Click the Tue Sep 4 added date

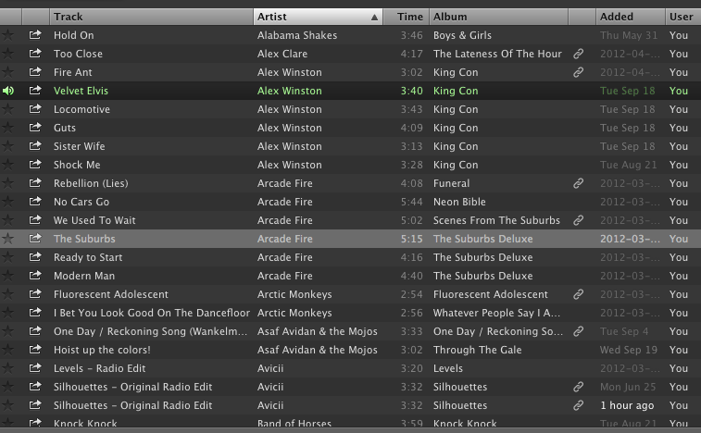(623, 331)
